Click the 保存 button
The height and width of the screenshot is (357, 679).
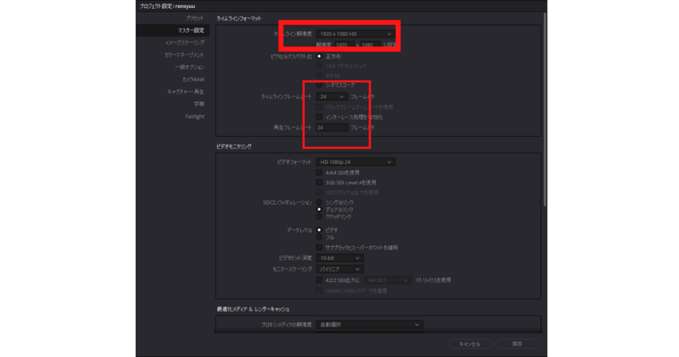pyautogui.click(x=517, y=344)
